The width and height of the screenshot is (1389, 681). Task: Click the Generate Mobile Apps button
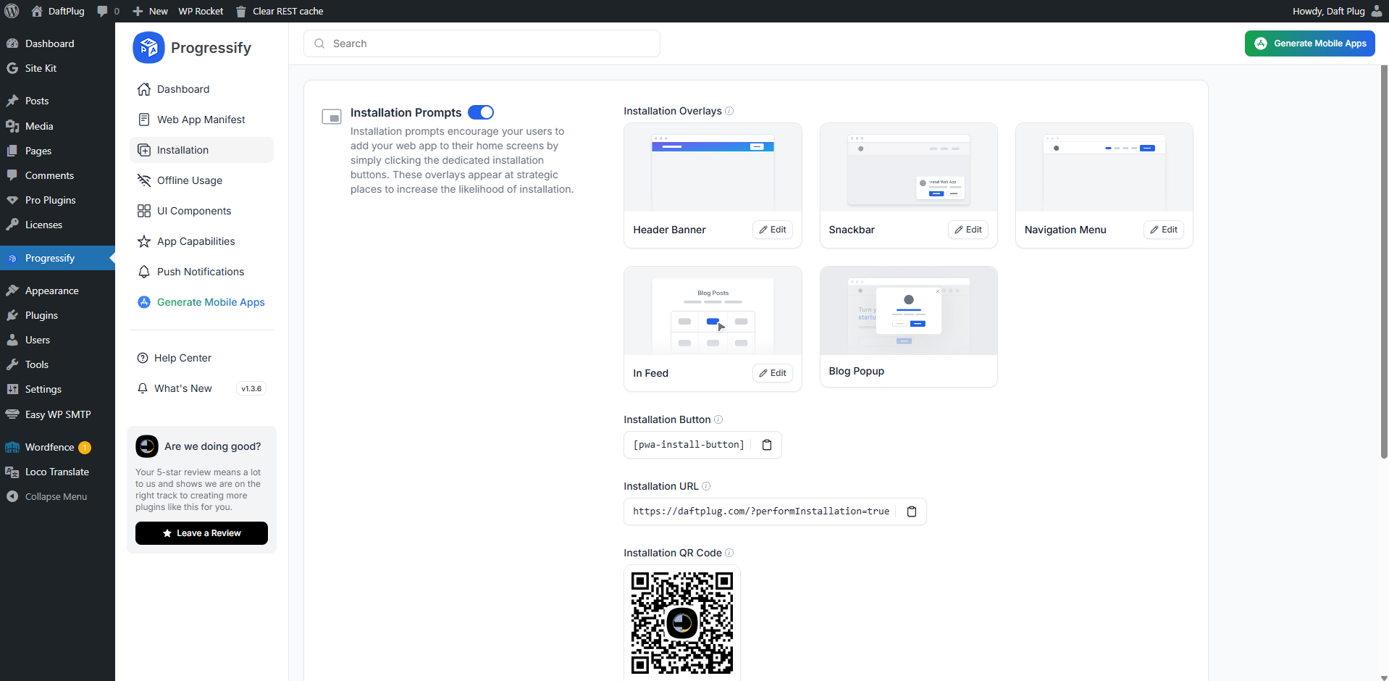pos(1309,43)
